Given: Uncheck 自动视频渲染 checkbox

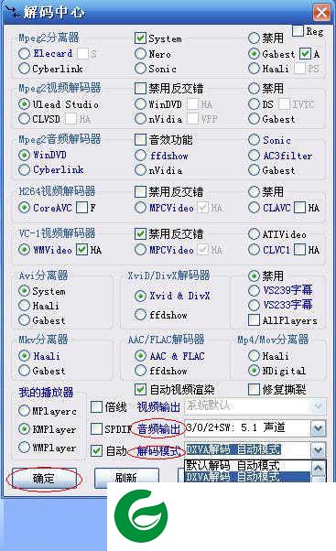Looking at the screenshot, I should pyautogui.click(x=140, y=389).
